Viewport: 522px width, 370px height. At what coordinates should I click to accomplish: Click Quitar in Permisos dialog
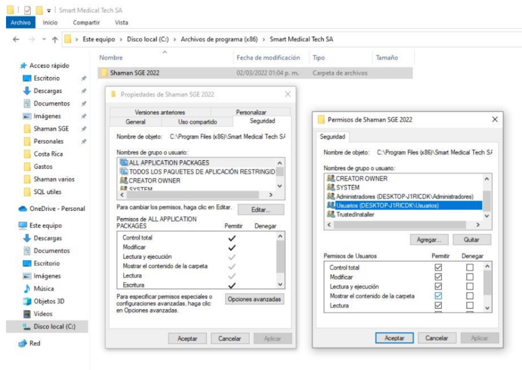click(472, 239)
